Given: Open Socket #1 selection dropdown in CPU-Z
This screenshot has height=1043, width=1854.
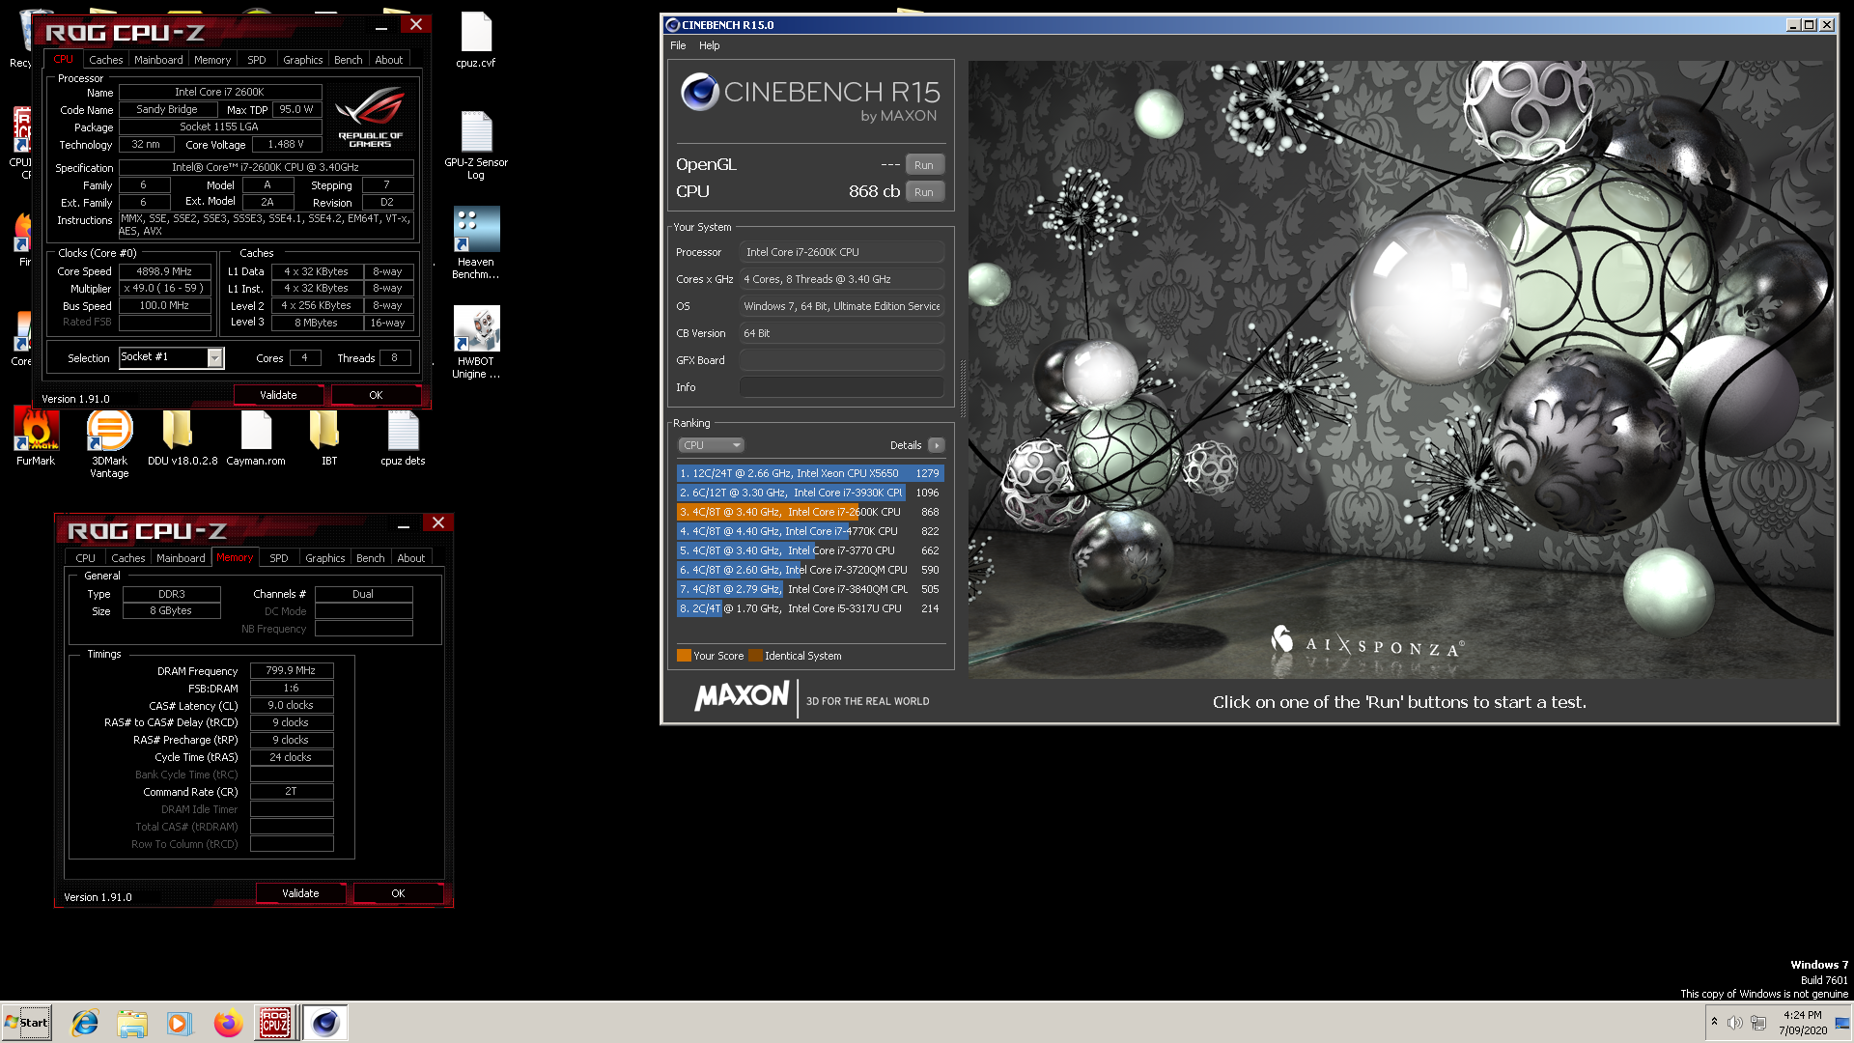Looking at the screenshot, I should [x=171, y=358].
